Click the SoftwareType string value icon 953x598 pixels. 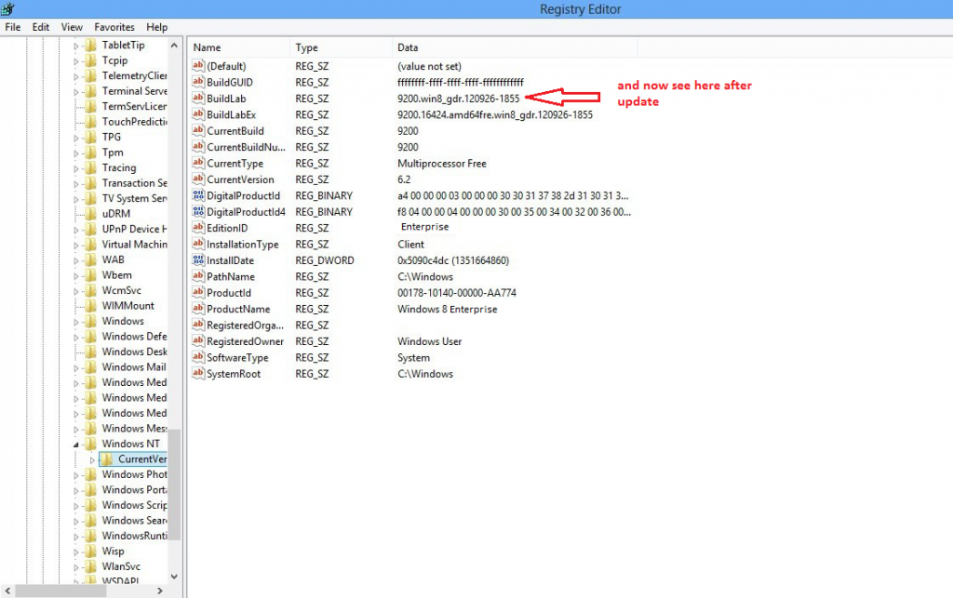pos(198,357)
